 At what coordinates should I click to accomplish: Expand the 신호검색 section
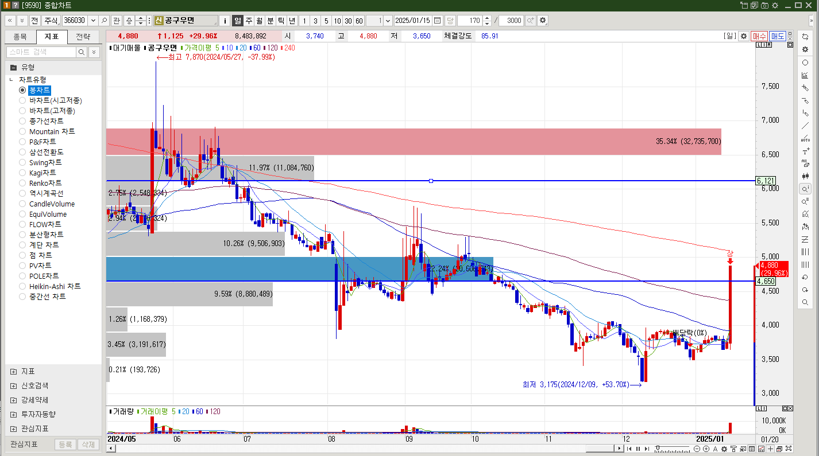click(x=14, y=385)
